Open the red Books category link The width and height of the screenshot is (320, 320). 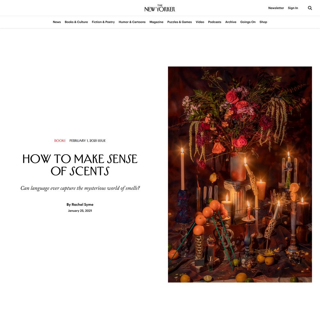click(60, 140)
